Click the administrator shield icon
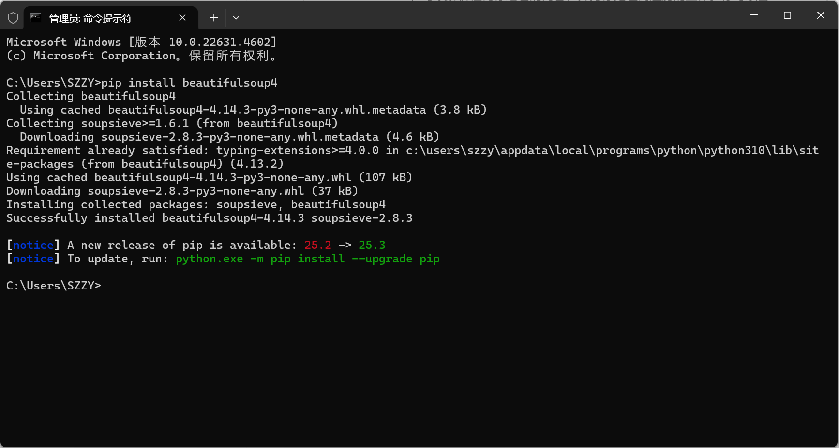This screenshot has height=448, width=839. (13, 18)
